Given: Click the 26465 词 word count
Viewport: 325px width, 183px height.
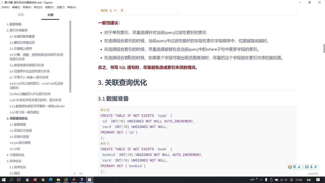Looking at the screenshot, I should [313, 174].
